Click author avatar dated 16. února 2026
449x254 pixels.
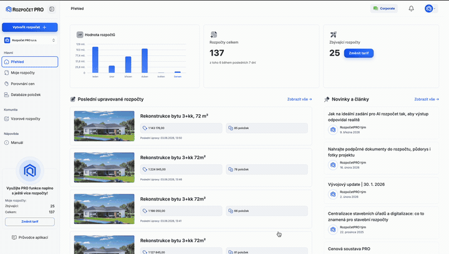coord(333,165)
